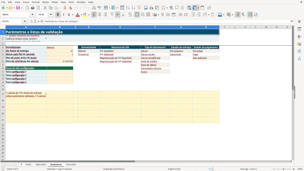Switch to the Operações sheet tab
Image resolution: width=304 pixels, height=171 pixels.
pos(41,164)
